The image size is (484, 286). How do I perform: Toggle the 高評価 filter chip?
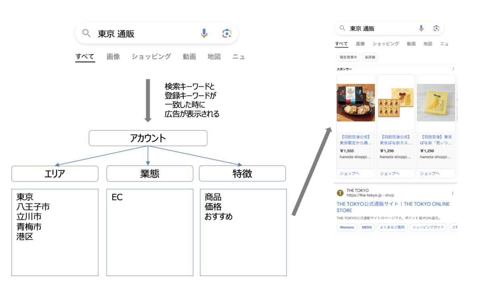click(x=370, y=57)
